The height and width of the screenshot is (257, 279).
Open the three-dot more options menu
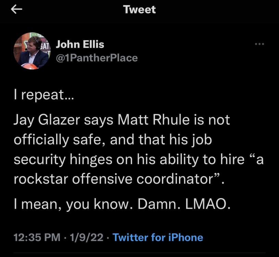[260, 44]
